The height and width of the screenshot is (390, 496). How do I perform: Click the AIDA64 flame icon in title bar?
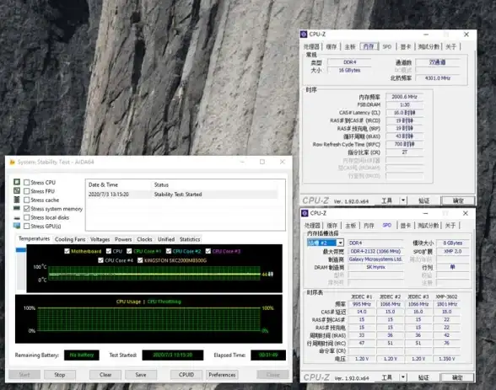tap(13, 163)
